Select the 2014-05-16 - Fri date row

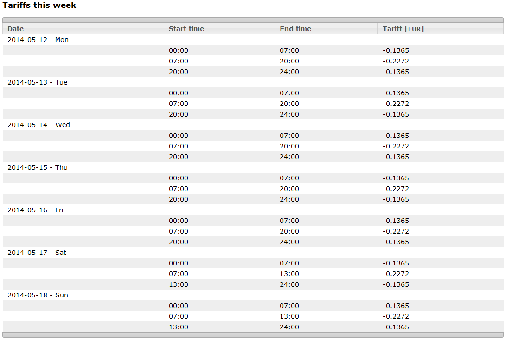click(x=253, y=210)
